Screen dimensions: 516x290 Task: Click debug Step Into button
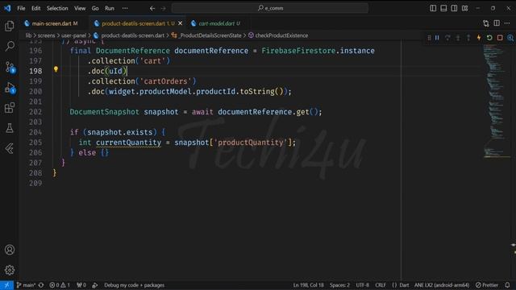(x=458, y=38)
